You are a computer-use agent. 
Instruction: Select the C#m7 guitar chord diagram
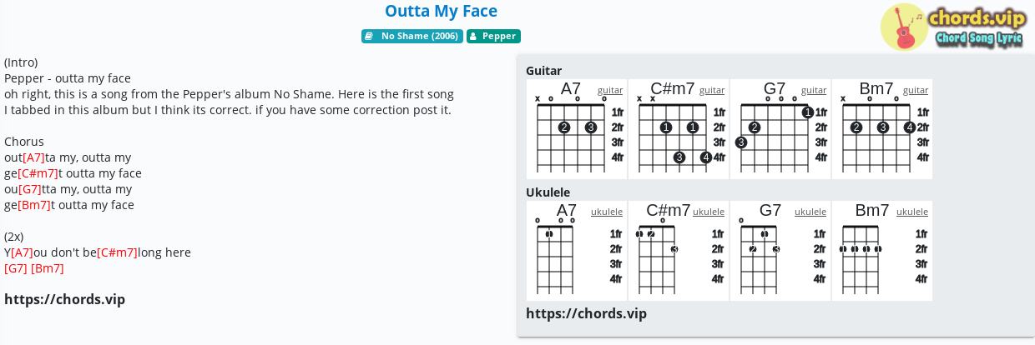click(679, 129)
